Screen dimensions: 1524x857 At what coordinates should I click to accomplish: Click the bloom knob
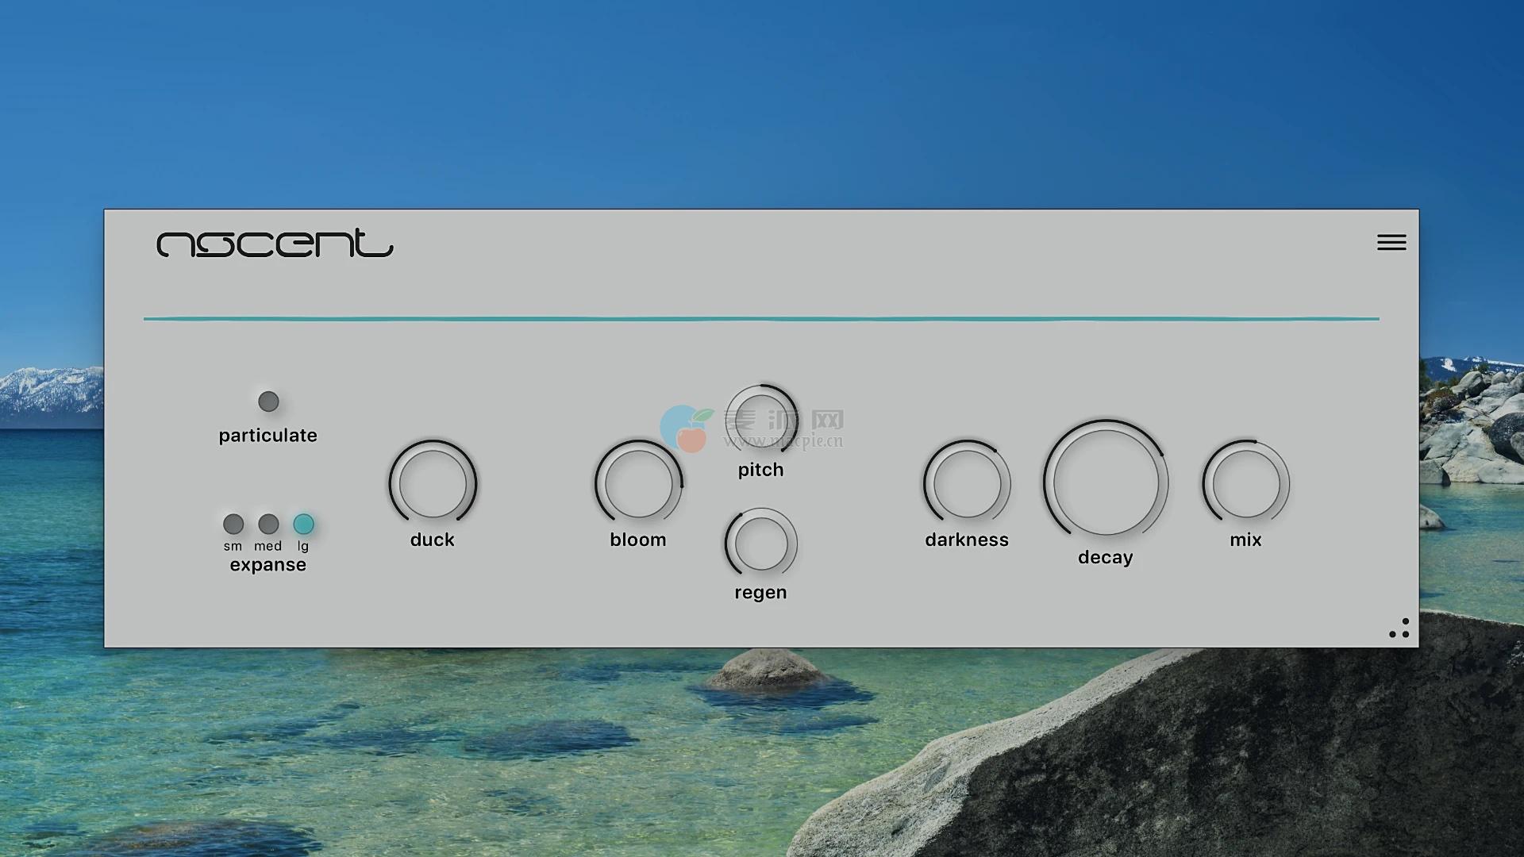(638, 483)
